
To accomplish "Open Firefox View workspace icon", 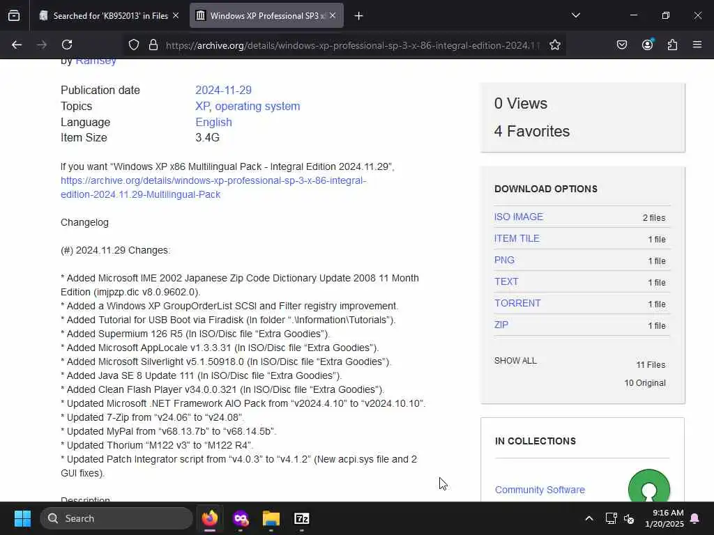I will point(14,16).
